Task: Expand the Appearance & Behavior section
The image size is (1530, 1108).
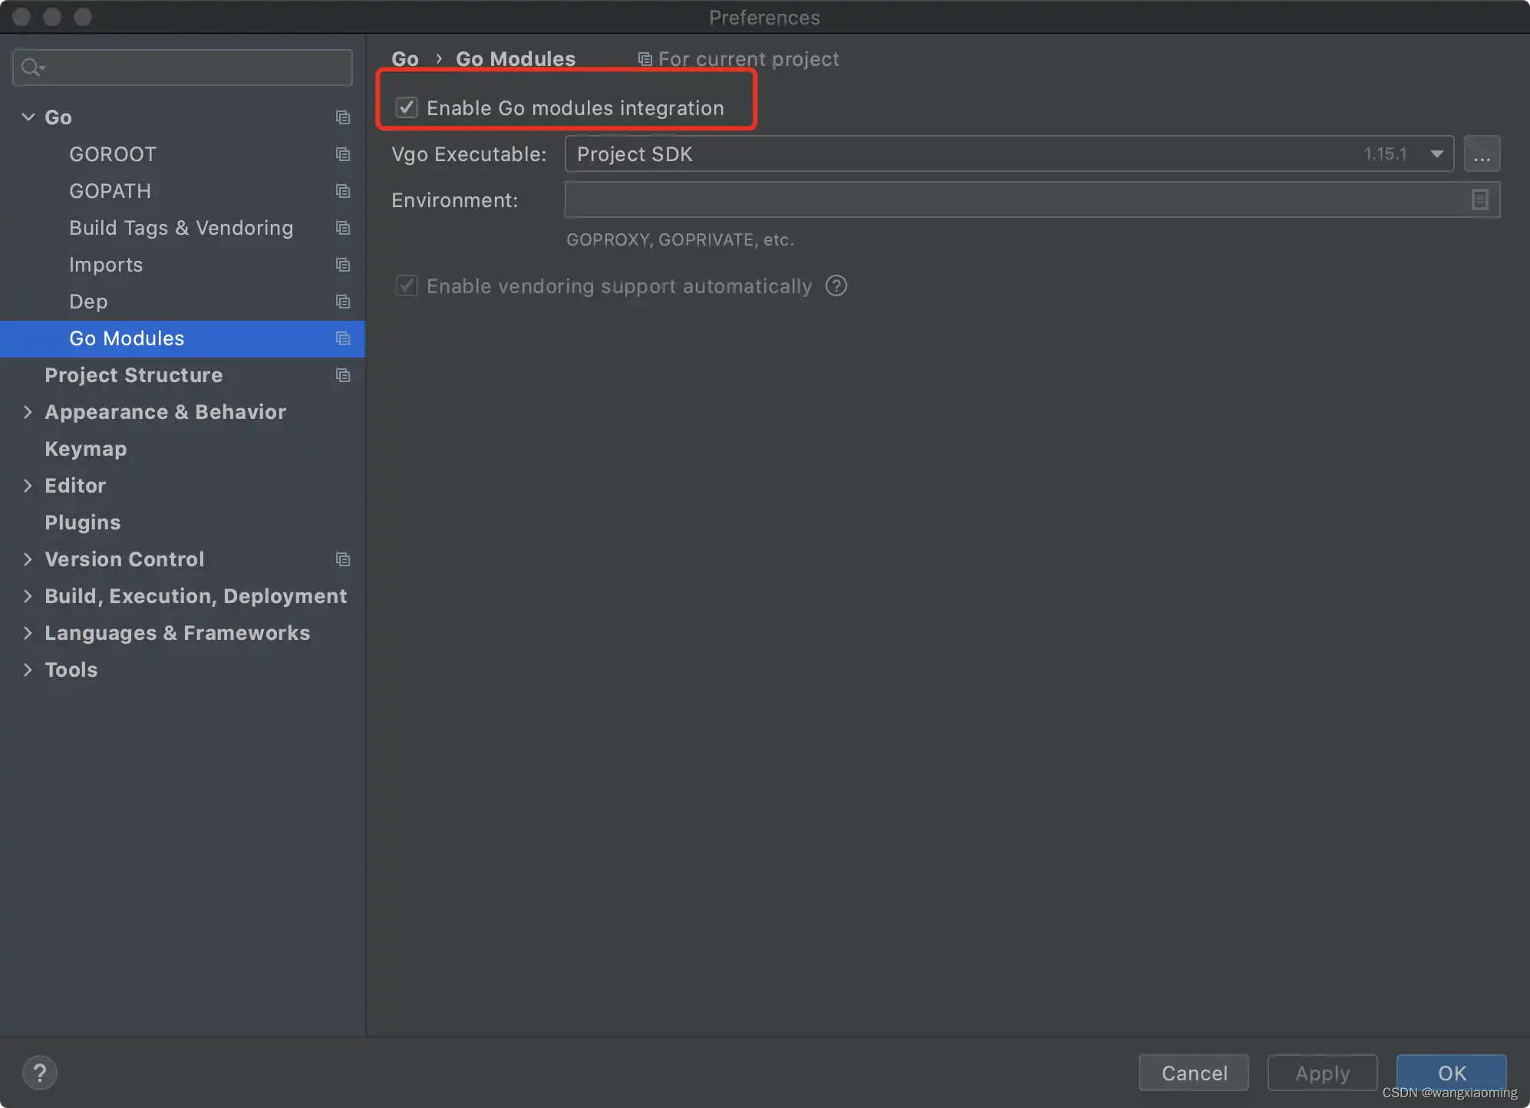Action: click(x=28, y=412)
